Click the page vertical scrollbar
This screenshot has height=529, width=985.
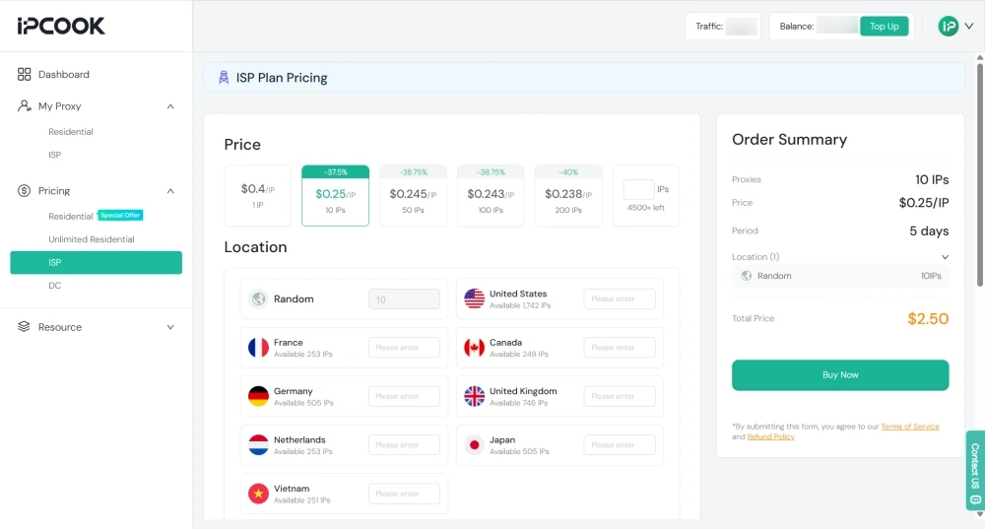[x=980, y=173]
